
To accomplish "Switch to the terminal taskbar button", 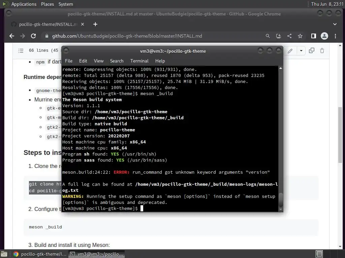I will coord(96,254).
